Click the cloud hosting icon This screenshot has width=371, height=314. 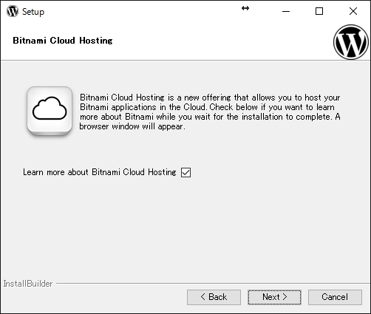50,111
